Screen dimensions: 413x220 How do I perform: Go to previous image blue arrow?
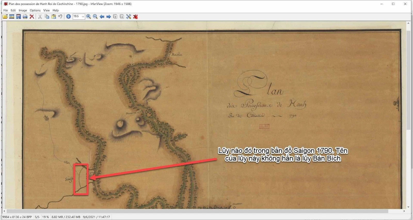(x=102, y=17)
